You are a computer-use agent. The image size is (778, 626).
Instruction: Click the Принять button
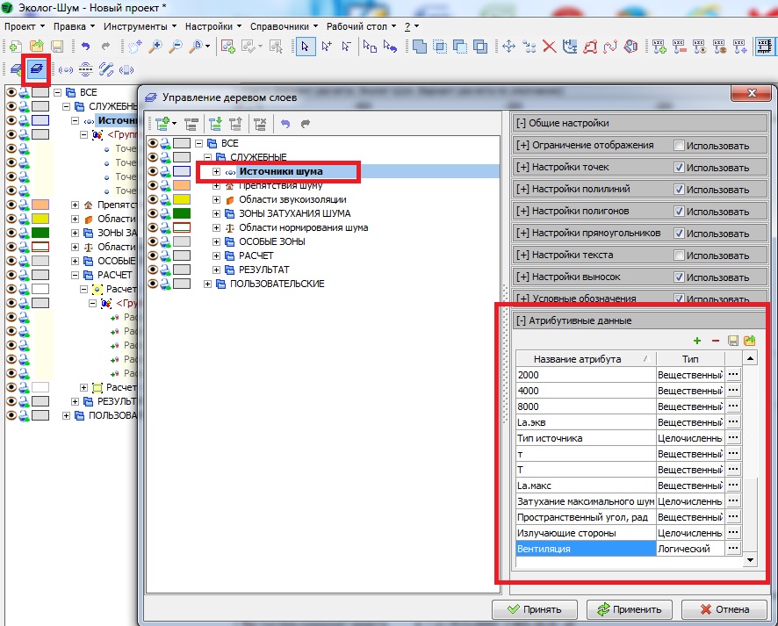point(535,609)
